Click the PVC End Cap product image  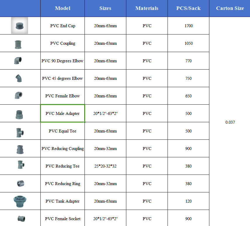[20, 25]
